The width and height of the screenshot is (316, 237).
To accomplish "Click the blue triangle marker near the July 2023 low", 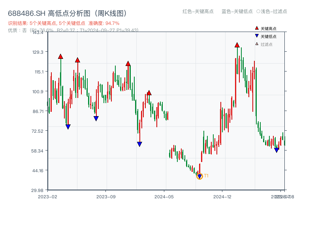I will [x=96, y=117].
